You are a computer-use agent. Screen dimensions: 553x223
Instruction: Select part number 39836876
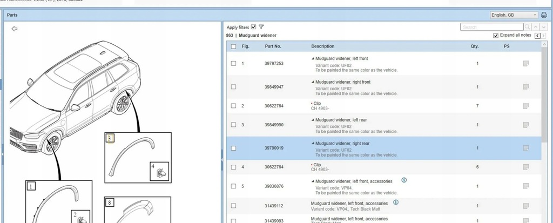(x=274, y=186)
